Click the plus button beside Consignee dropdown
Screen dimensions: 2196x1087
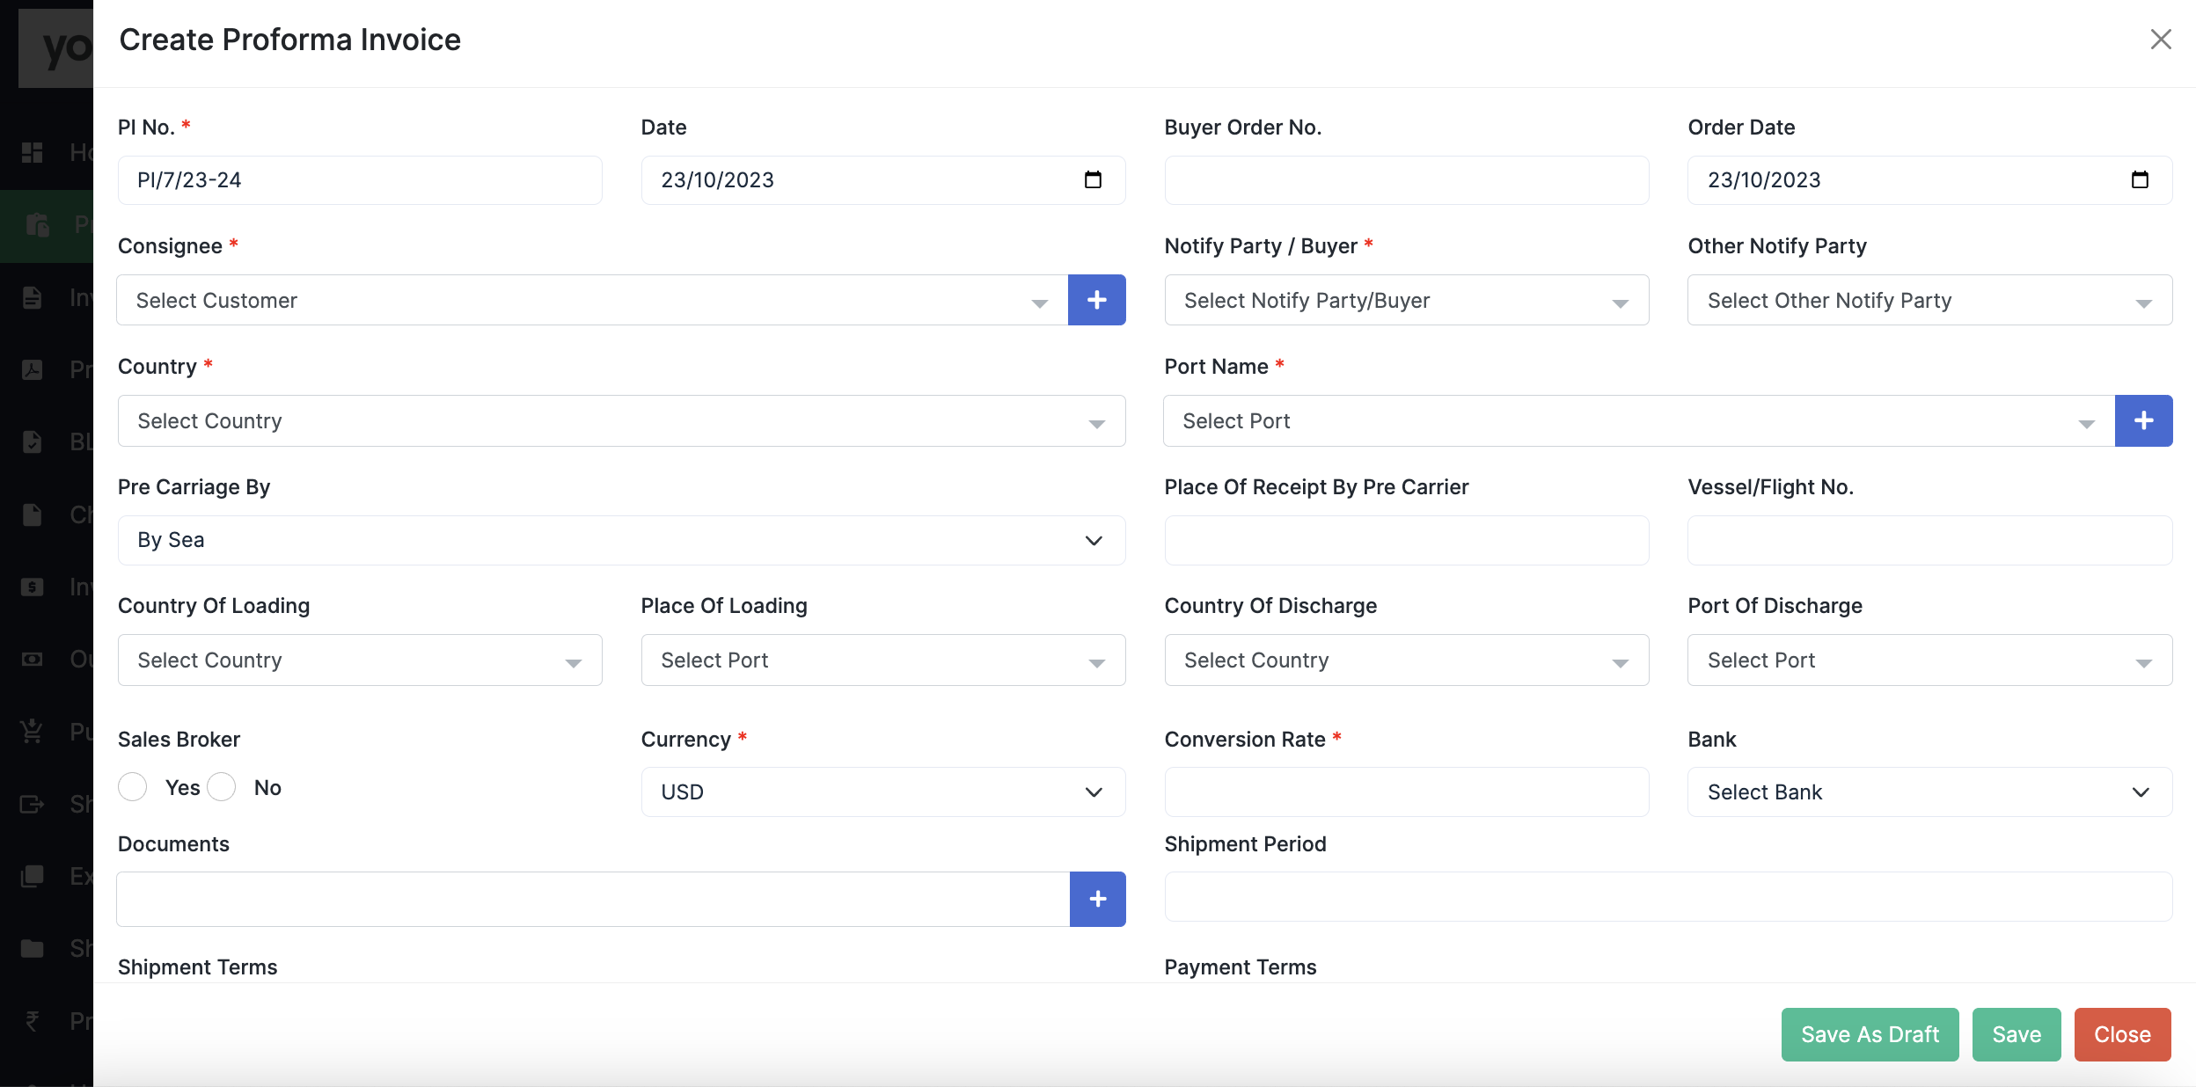pos(1096,300)
